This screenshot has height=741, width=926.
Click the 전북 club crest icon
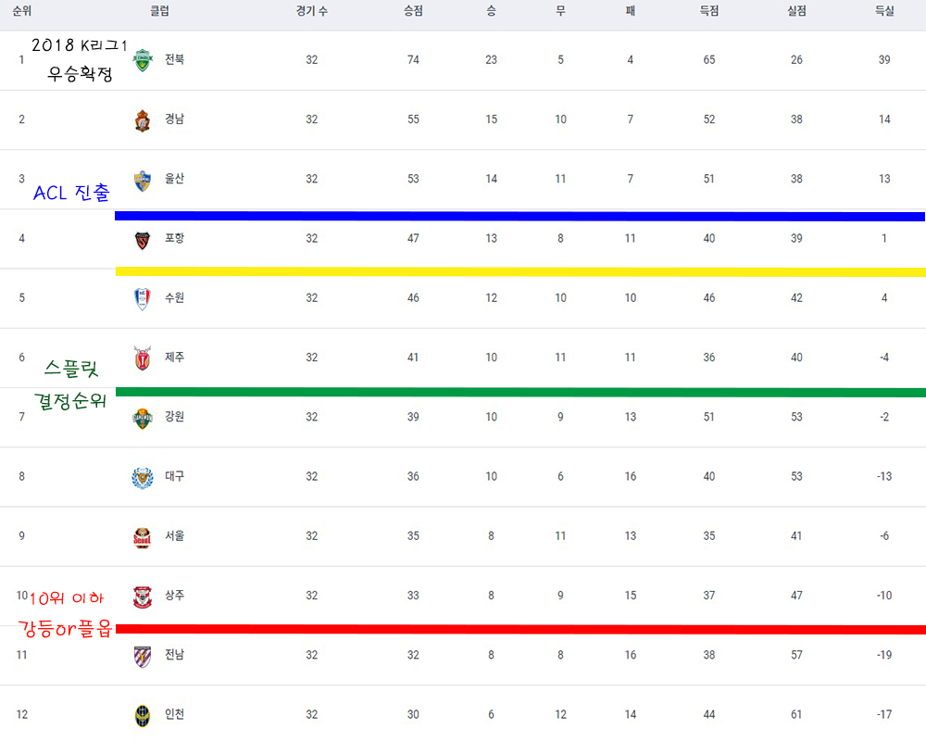tap(142, 60)
